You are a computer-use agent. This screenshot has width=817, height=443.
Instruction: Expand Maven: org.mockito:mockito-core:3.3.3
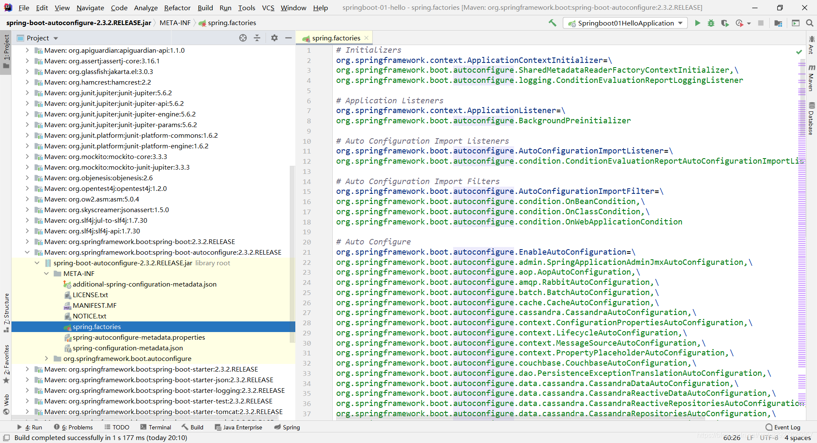[27, 156]
